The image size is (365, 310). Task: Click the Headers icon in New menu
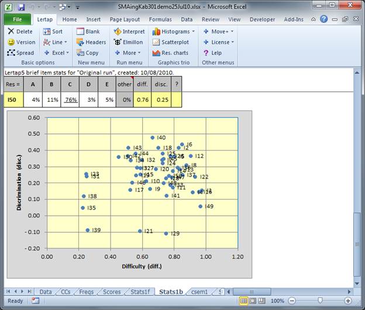pos(80,42)
